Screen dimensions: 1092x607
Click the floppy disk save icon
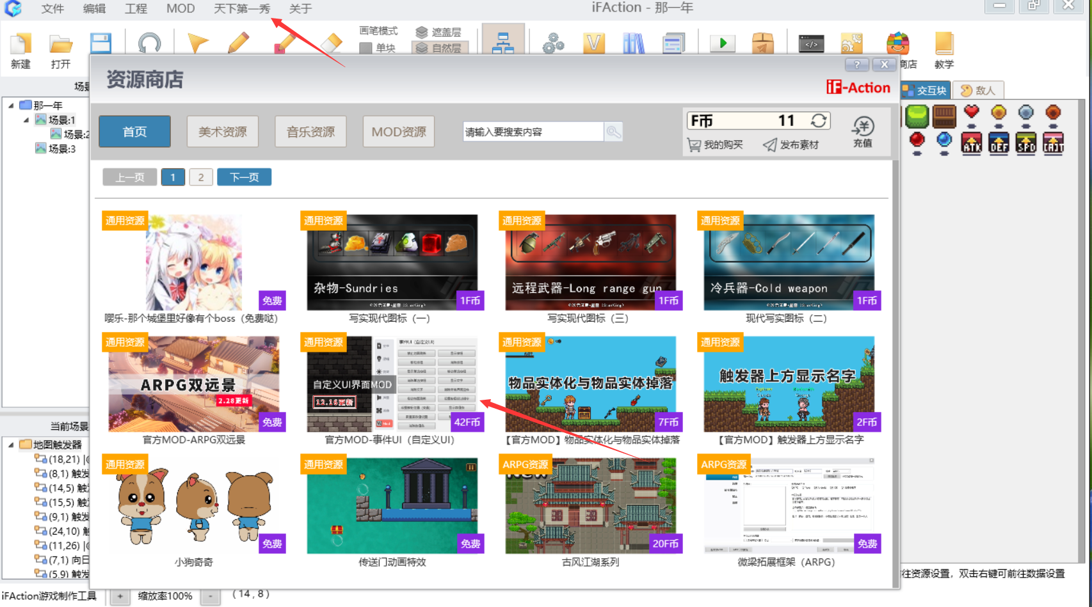[100, 43]
